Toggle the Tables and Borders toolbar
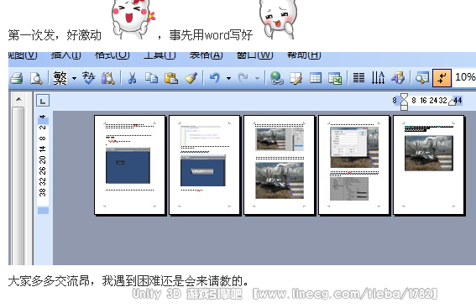476x308 pixels. [x=296, y=78]
